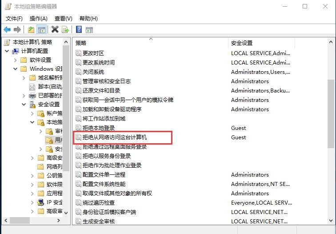
Task: Select the 管理审核和安全日志 policy
Action: (107, 81)
